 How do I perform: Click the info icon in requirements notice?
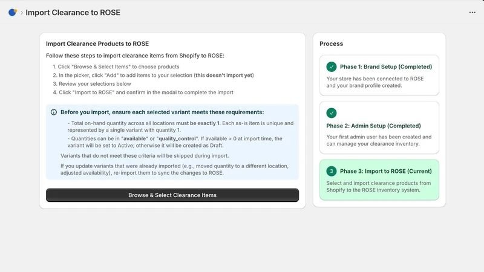point(54,112)
